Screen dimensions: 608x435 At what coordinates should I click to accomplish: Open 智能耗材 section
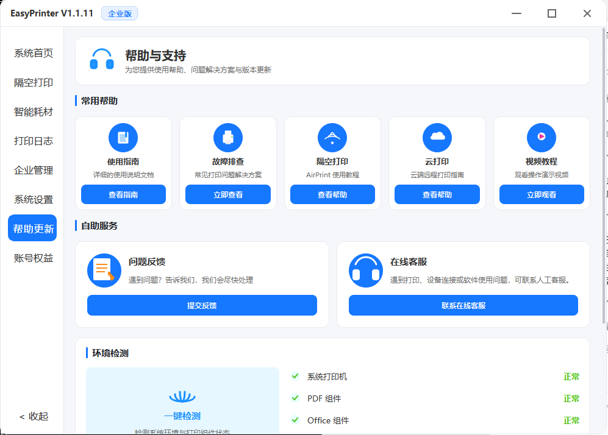click(x=34, y=112)
